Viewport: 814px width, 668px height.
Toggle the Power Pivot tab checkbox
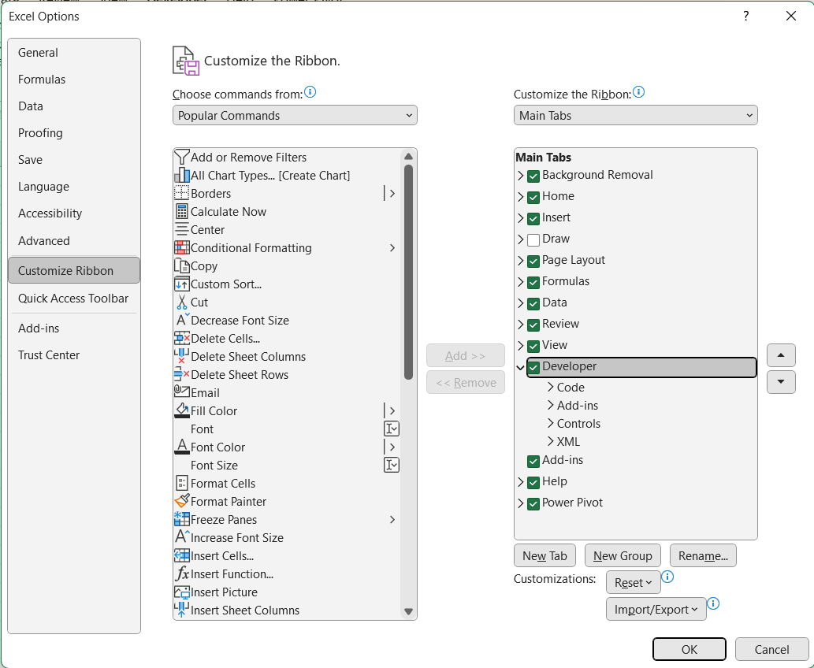[533, 503]
